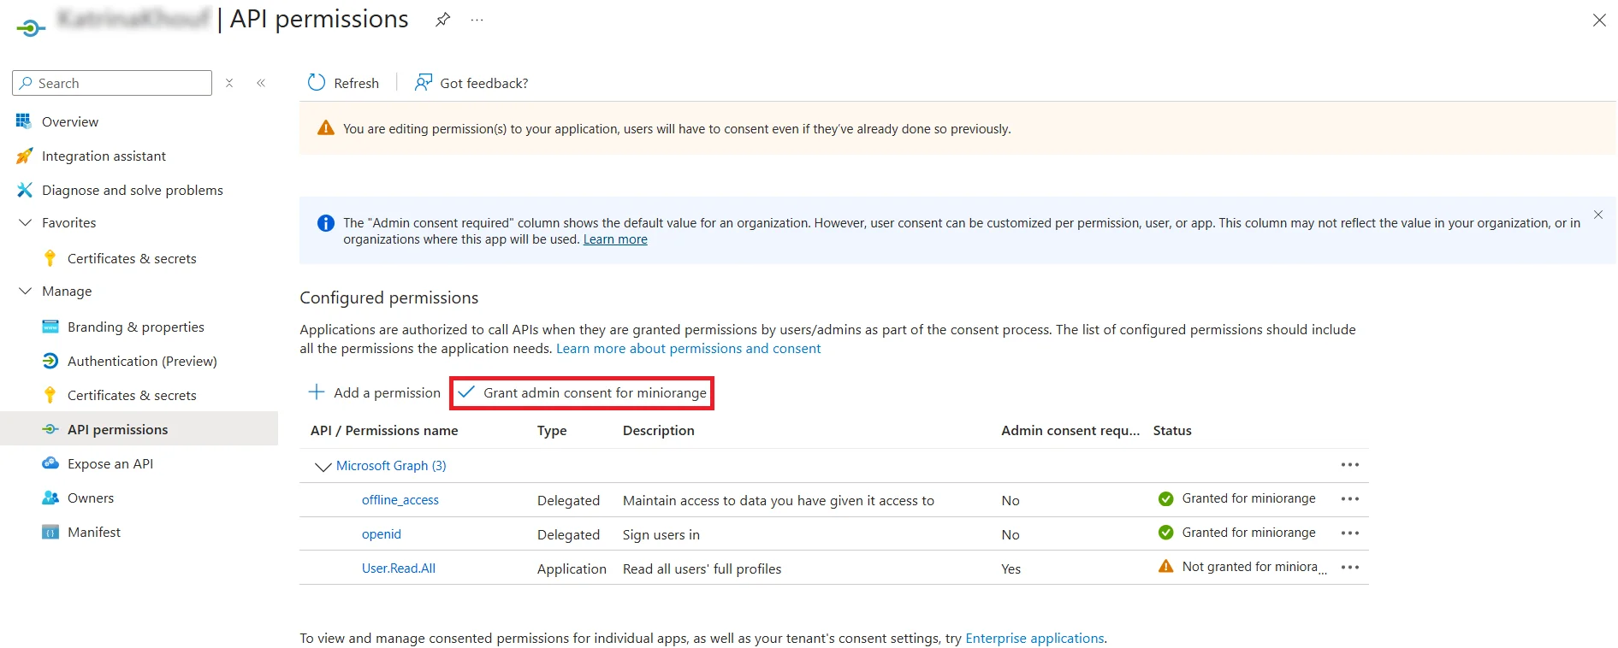Click the 'Application' type cell for User.Read.All
Image resolution: width=1618 pixels, height=648 pixels.
[572, 568]
